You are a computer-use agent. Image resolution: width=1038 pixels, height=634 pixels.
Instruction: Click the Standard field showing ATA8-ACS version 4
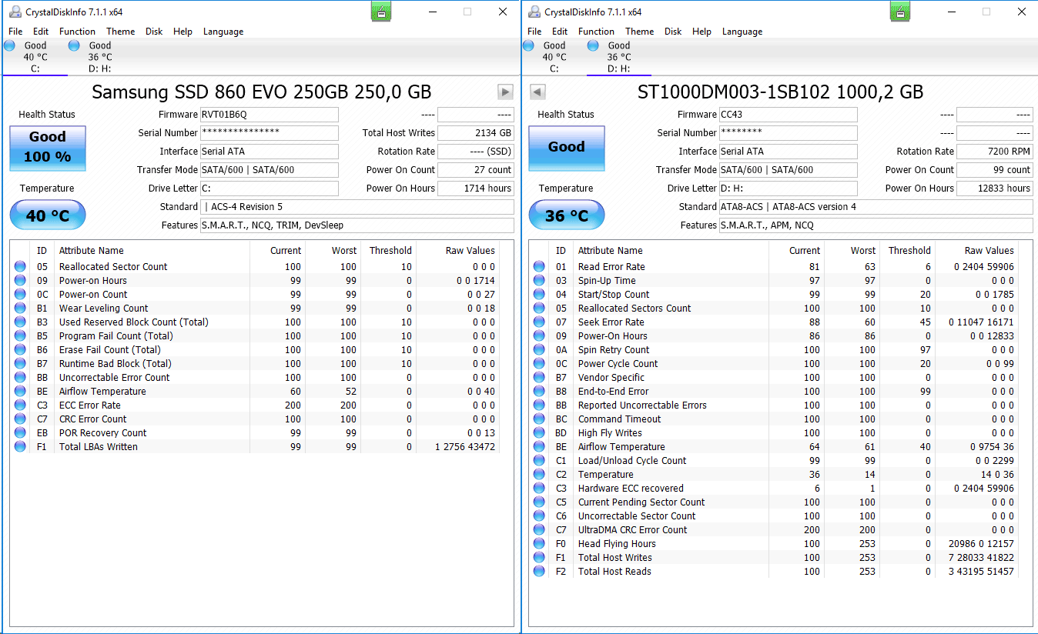(876, 207)
